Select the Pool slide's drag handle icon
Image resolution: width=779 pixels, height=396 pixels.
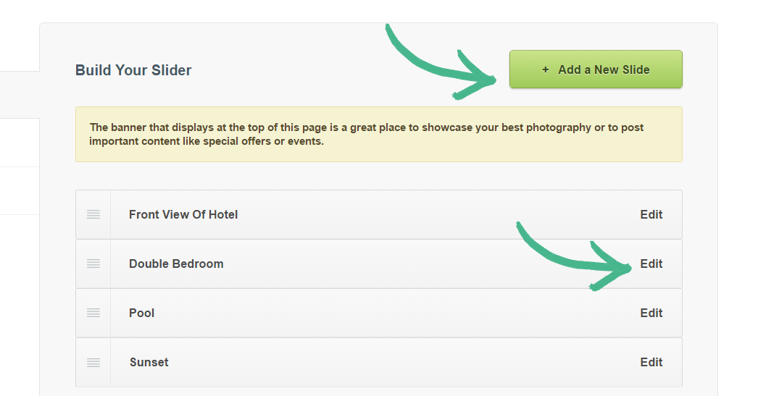(x=93, y=313)
